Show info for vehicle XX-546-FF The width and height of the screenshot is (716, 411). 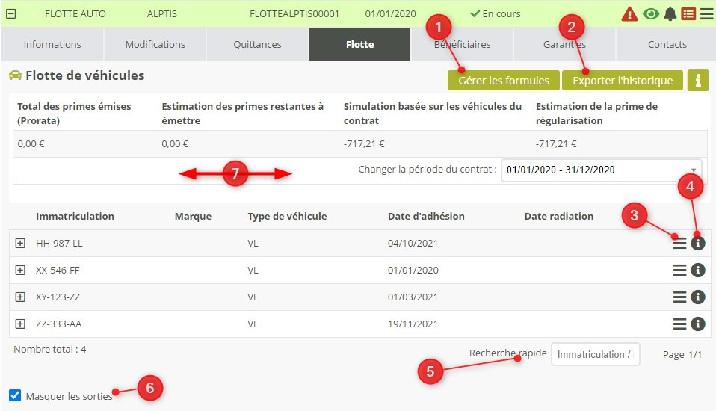(x=698, y=271)
